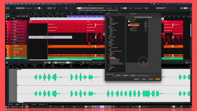Viewport: 197px width, 111px height.
Task: Mute the DRUMS folder track
Action: tap(11, 21)
